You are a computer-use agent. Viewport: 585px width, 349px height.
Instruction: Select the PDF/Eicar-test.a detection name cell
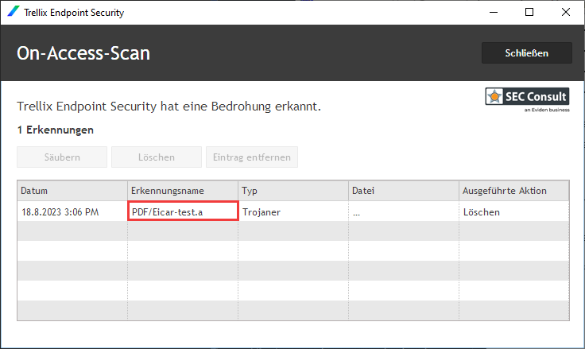click(183, 211)
